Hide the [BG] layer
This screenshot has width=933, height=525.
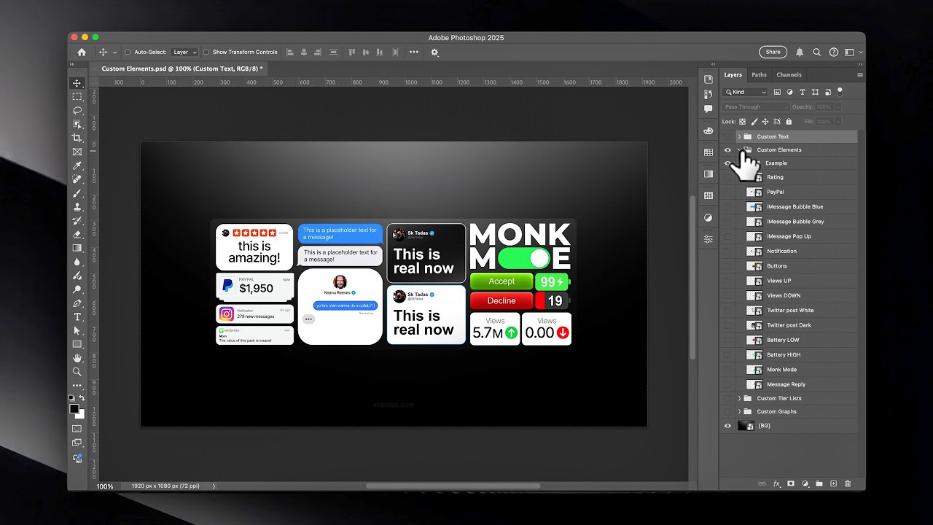tap(727, 426)
